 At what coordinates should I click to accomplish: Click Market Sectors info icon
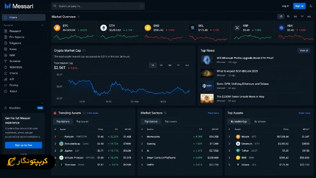pyautogui.click(x=165, y=113)
